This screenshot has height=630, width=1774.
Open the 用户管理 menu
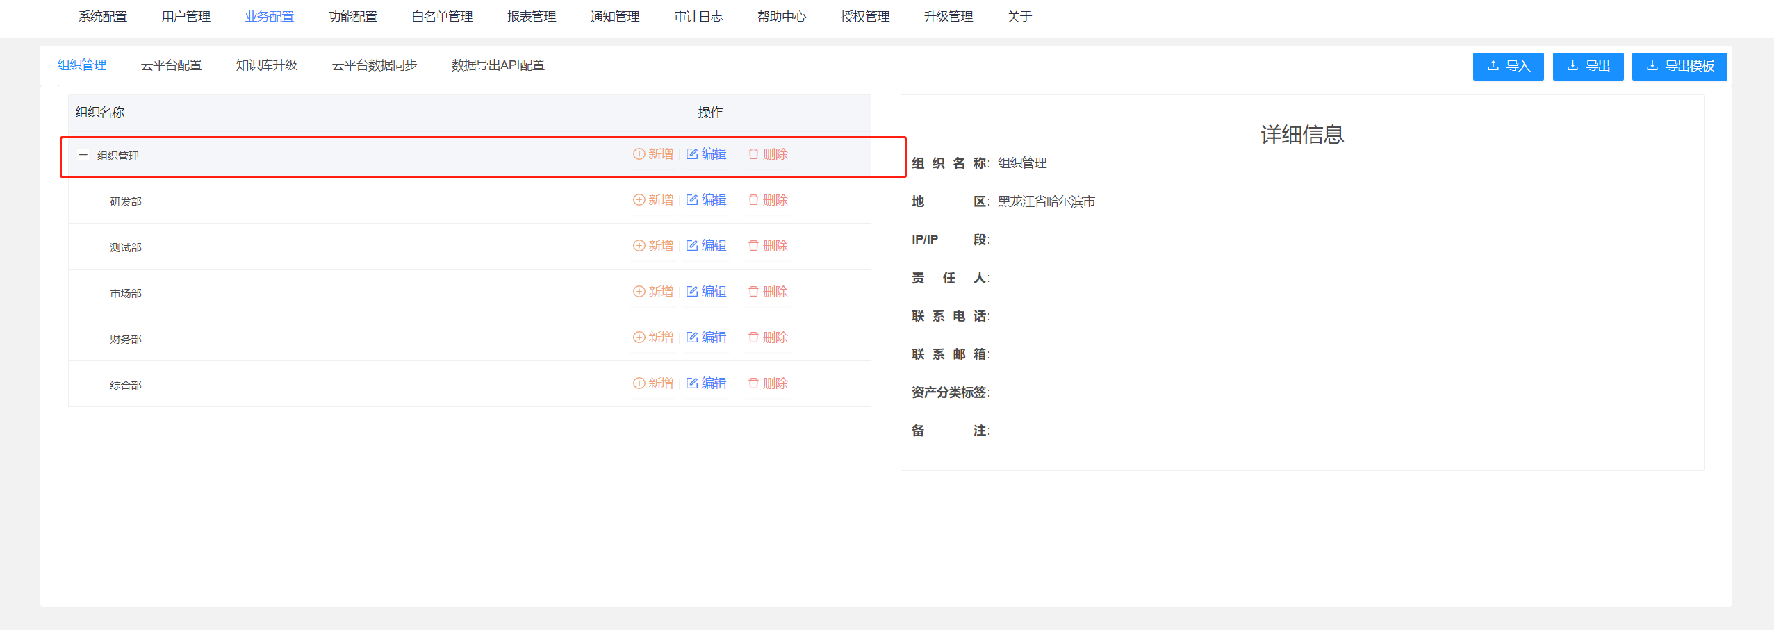click(x=186, y=16)
